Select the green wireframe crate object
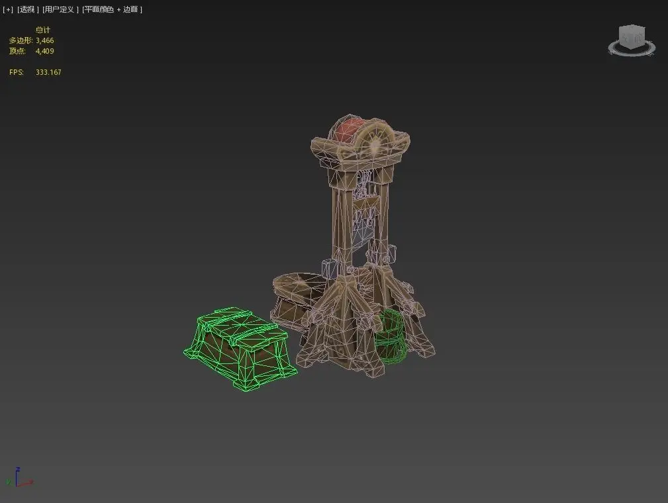Viewport: 668px width, 503px height. (x=241, y=348)
